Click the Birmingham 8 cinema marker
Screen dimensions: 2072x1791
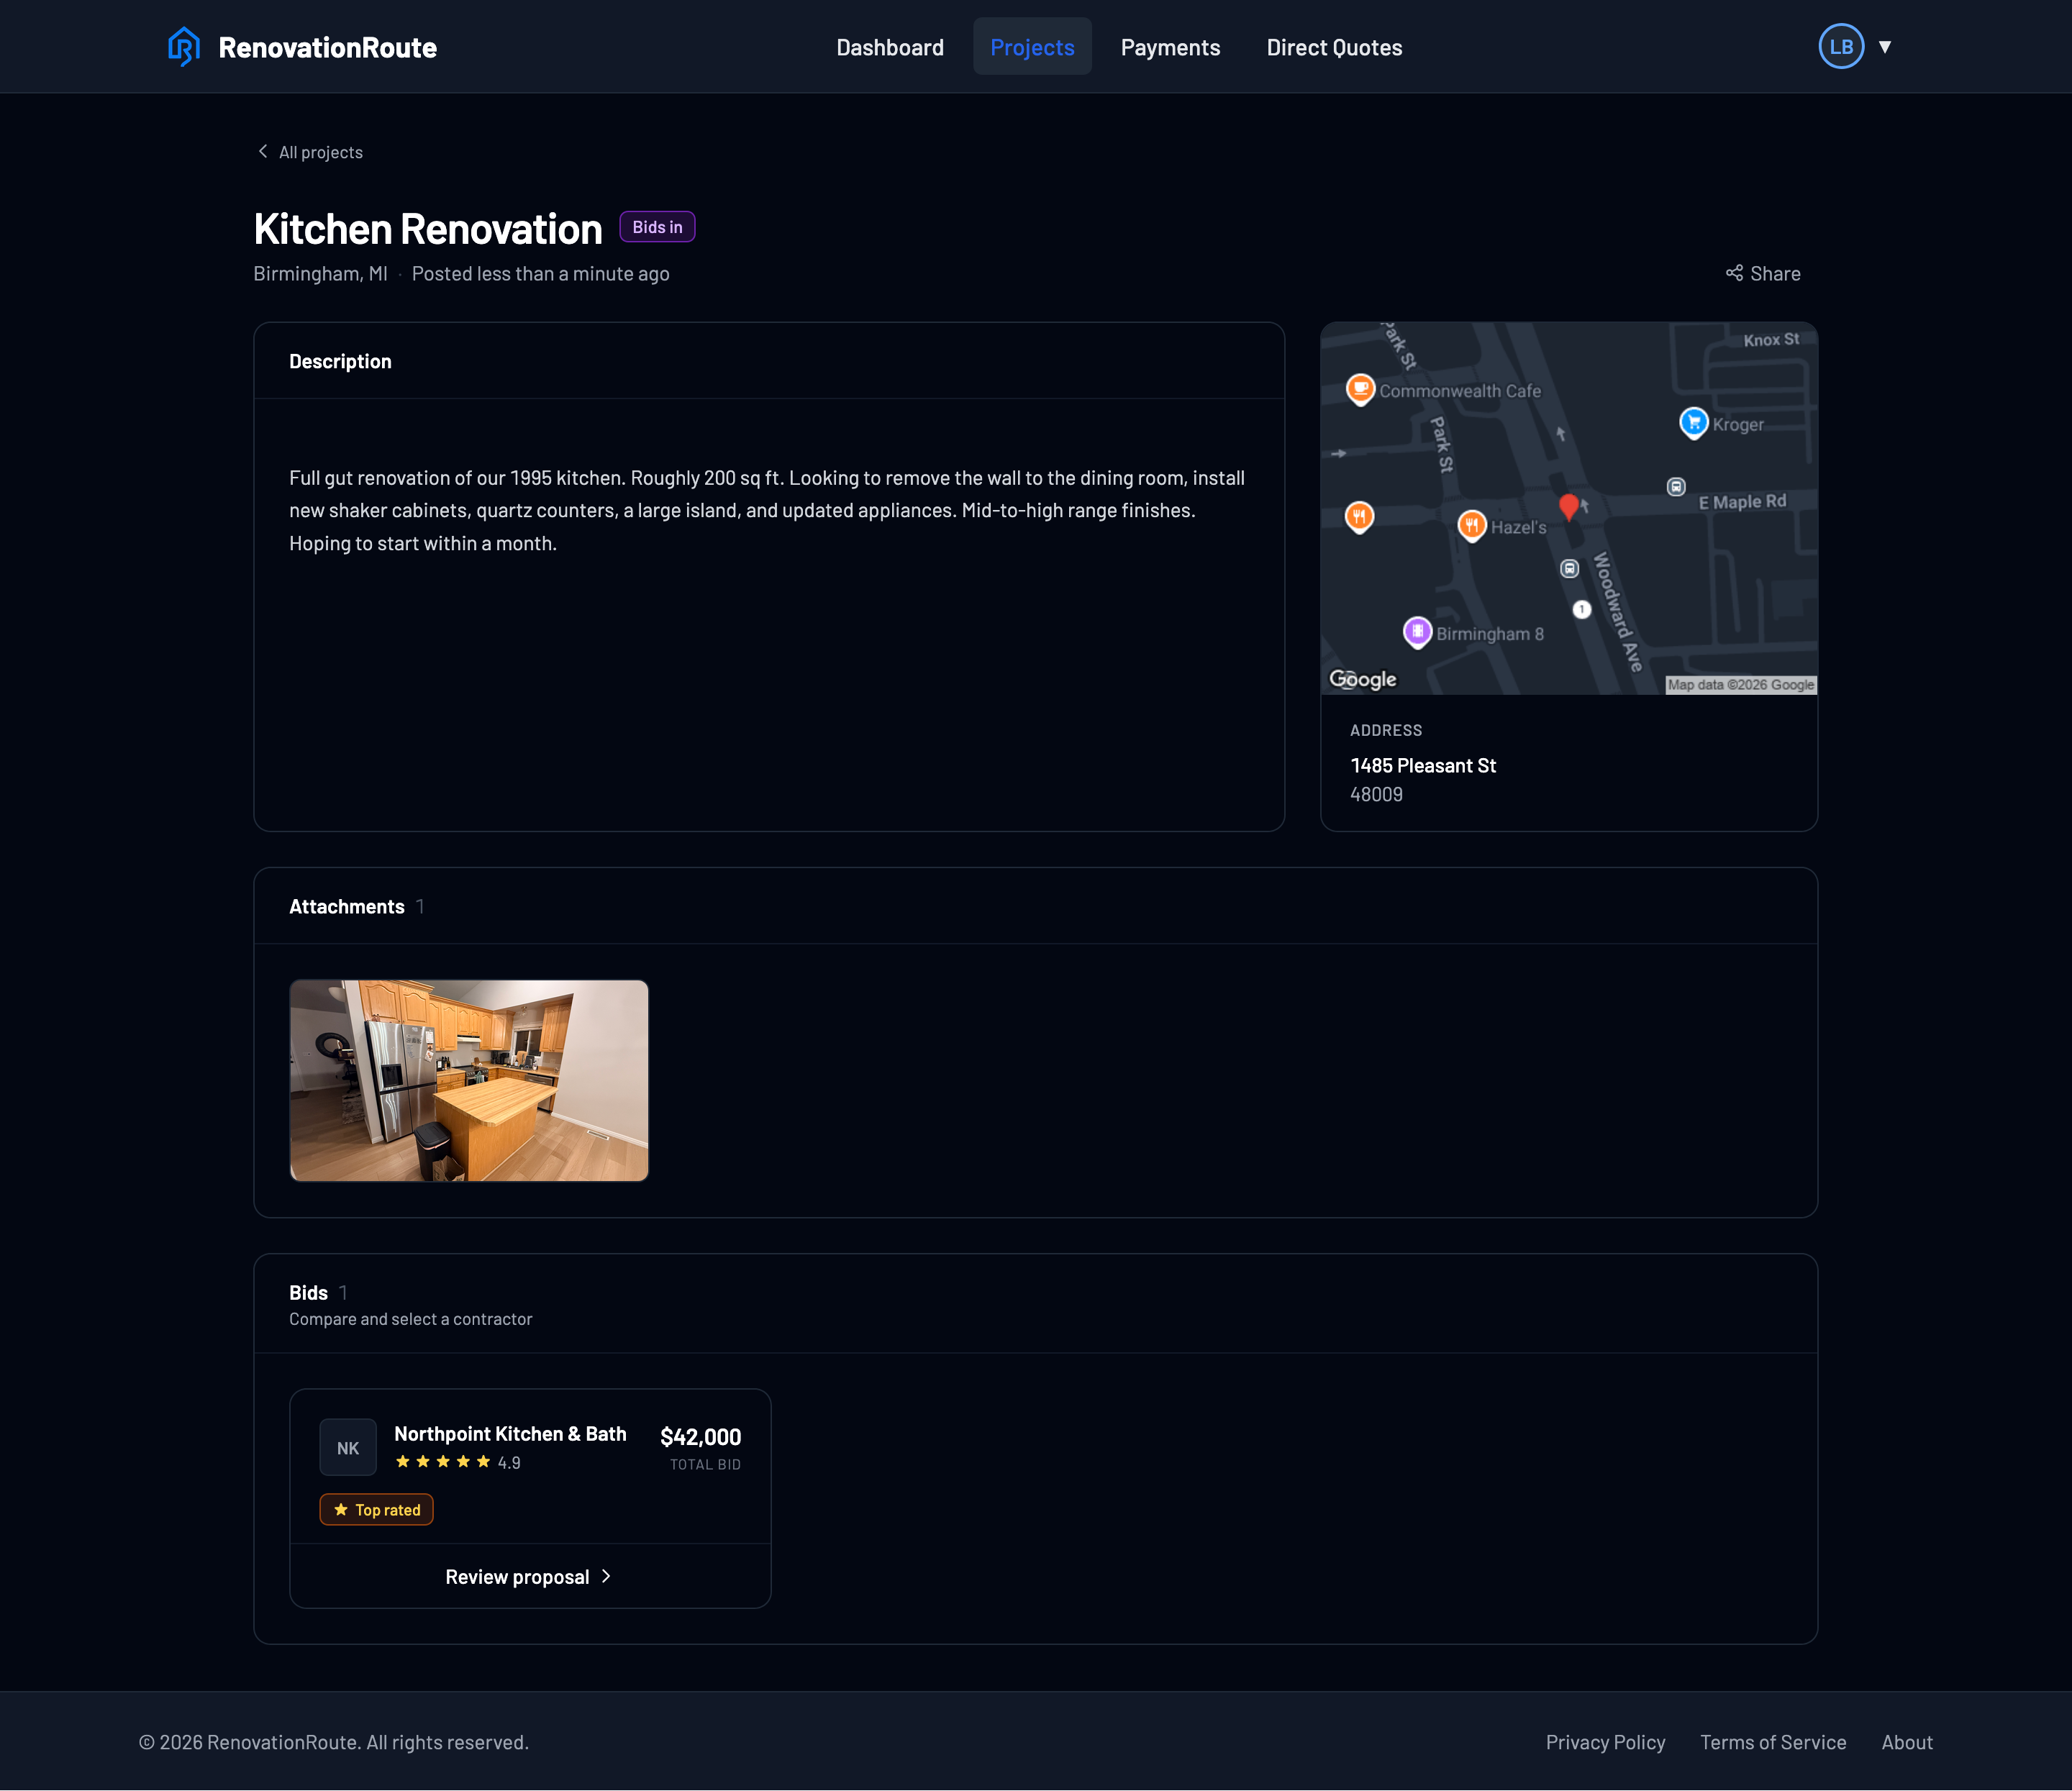pos(1417,632)
